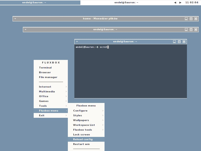Viewport: 201px width, 151px height.
Task: Click the home - Menedżer plików title text
Action: coord(100,19)
